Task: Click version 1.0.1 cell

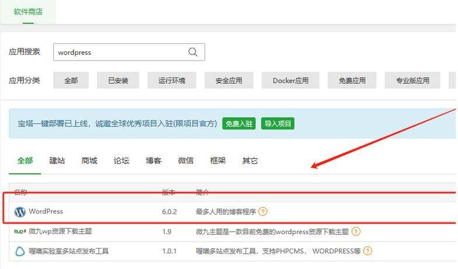Action: [x=169, y=251]
